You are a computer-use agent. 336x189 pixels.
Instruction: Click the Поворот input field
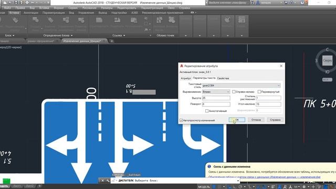(216, 104)
